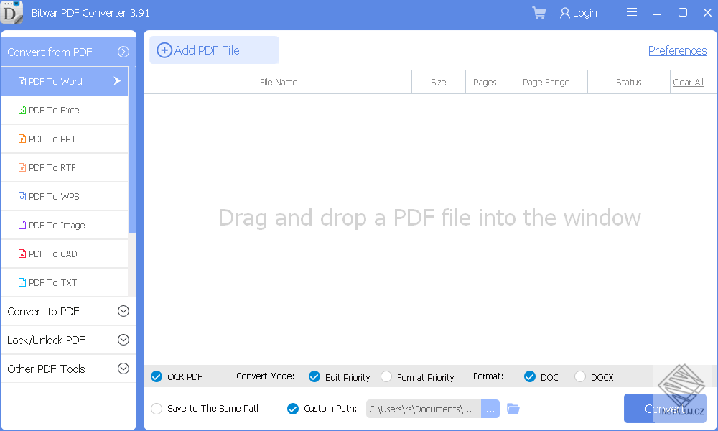Click the Login user icon
718x431 pixels.
pyautogui.click(x=564, y=13)
